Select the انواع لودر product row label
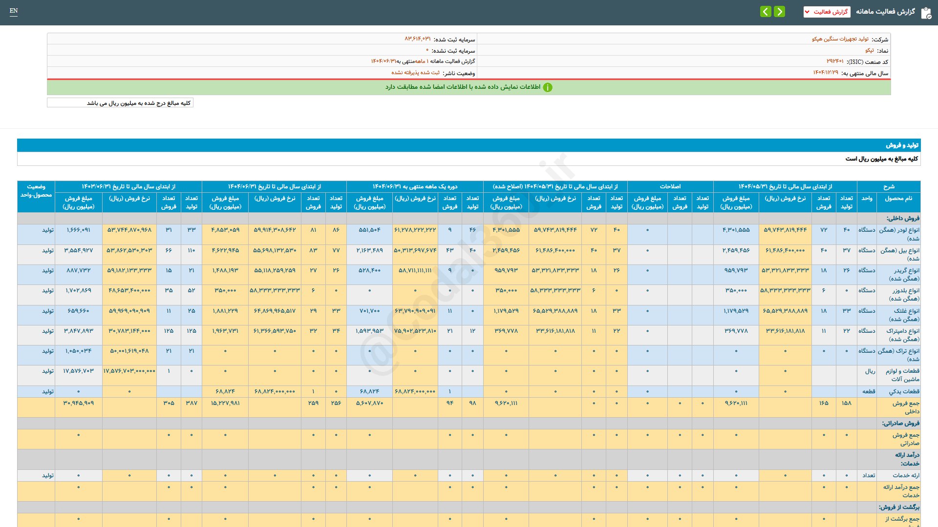The image size is (938, 527). [899, 234]
